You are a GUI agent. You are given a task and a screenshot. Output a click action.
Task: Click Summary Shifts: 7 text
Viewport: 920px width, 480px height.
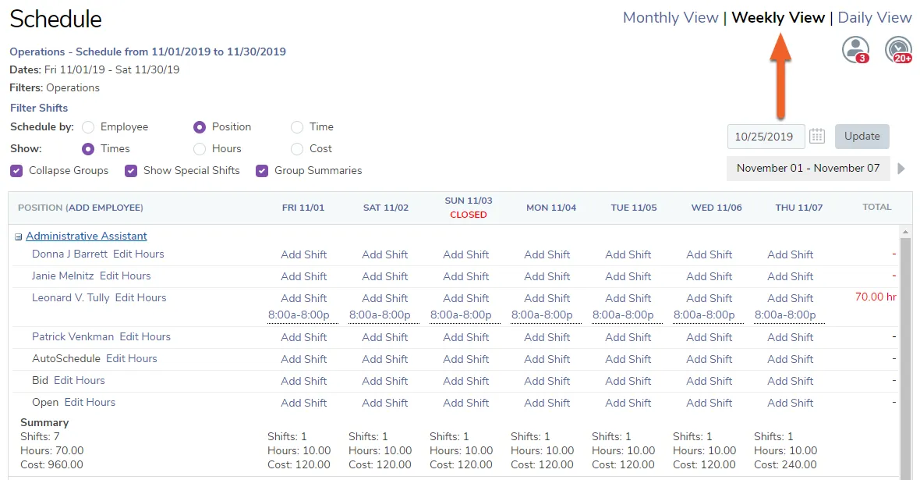click(x=40, y=436)
